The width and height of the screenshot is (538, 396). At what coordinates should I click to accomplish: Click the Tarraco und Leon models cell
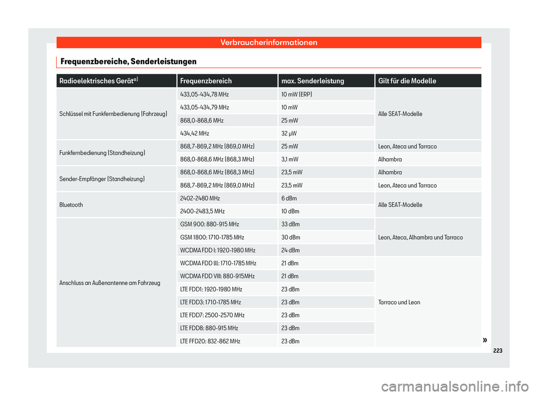(x=428, y=302)
